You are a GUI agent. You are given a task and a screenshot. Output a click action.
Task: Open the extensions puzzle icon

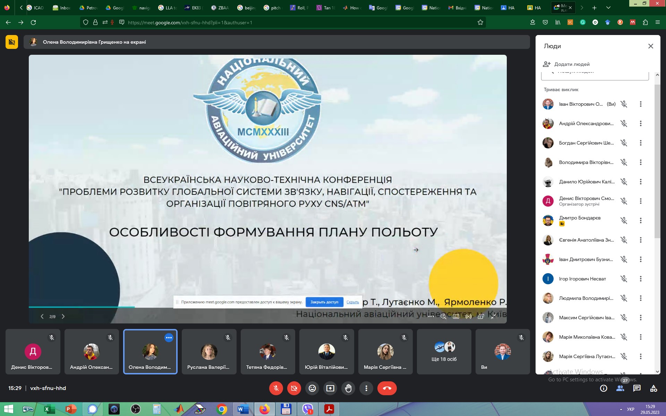point(645,23)
